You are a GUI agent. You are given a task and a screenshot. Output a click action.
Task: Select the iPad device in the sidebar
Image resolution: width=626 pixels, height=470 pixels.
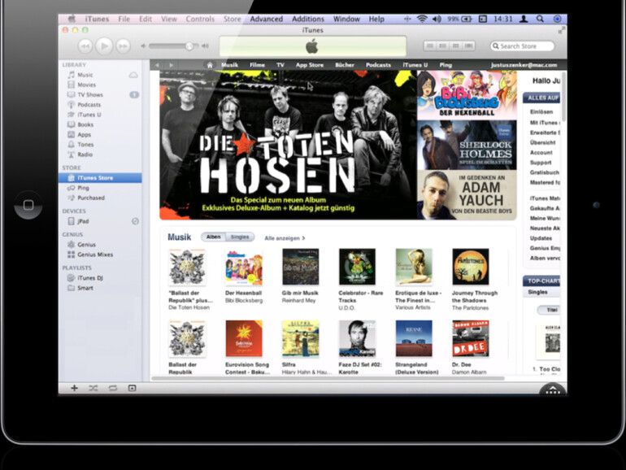coord(83,221)
